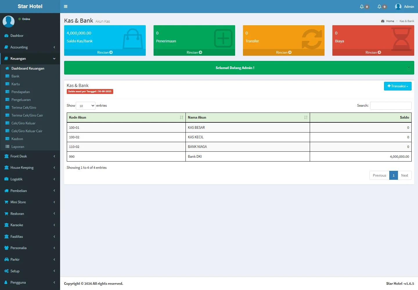Screen dimensions: 418x290
Task: Click the Admin user avatar
Action: point(398,6)
